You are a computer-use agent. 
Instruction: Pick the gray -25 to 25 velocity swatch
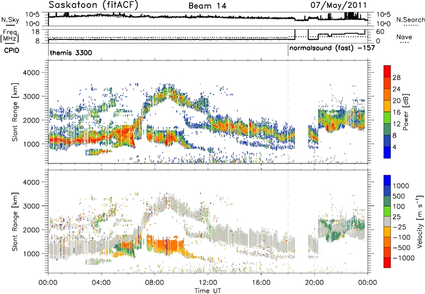pyautogui.click(x=387, y=222)
